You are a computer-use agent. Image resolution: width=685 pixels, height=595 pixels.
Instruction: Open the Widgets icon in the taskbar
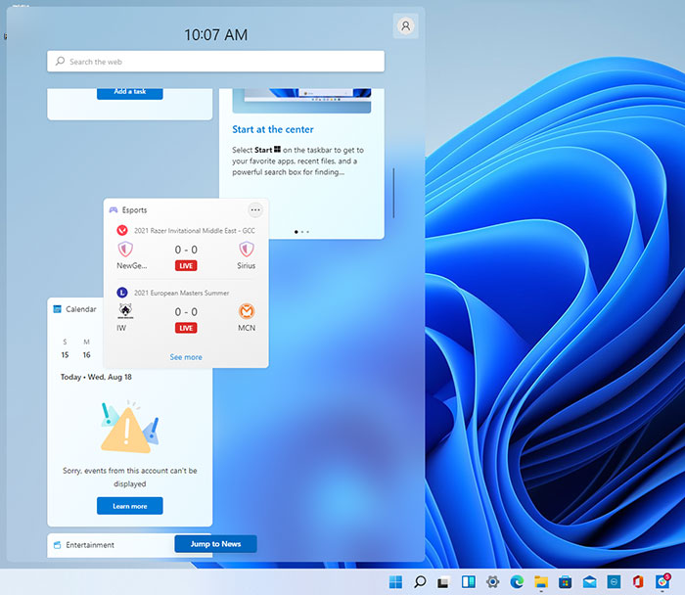(469, 582)
